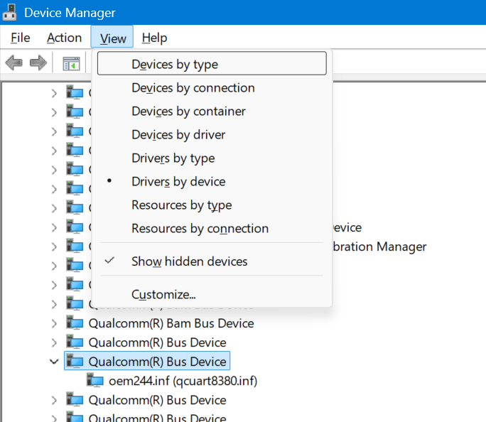
Task: Open the Action menu
Action: point(65,38)
